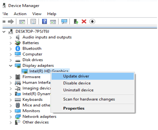Click the Show/Hide Console Tree toolbar icon
The image size is (158, 130).
pos(22,22)
